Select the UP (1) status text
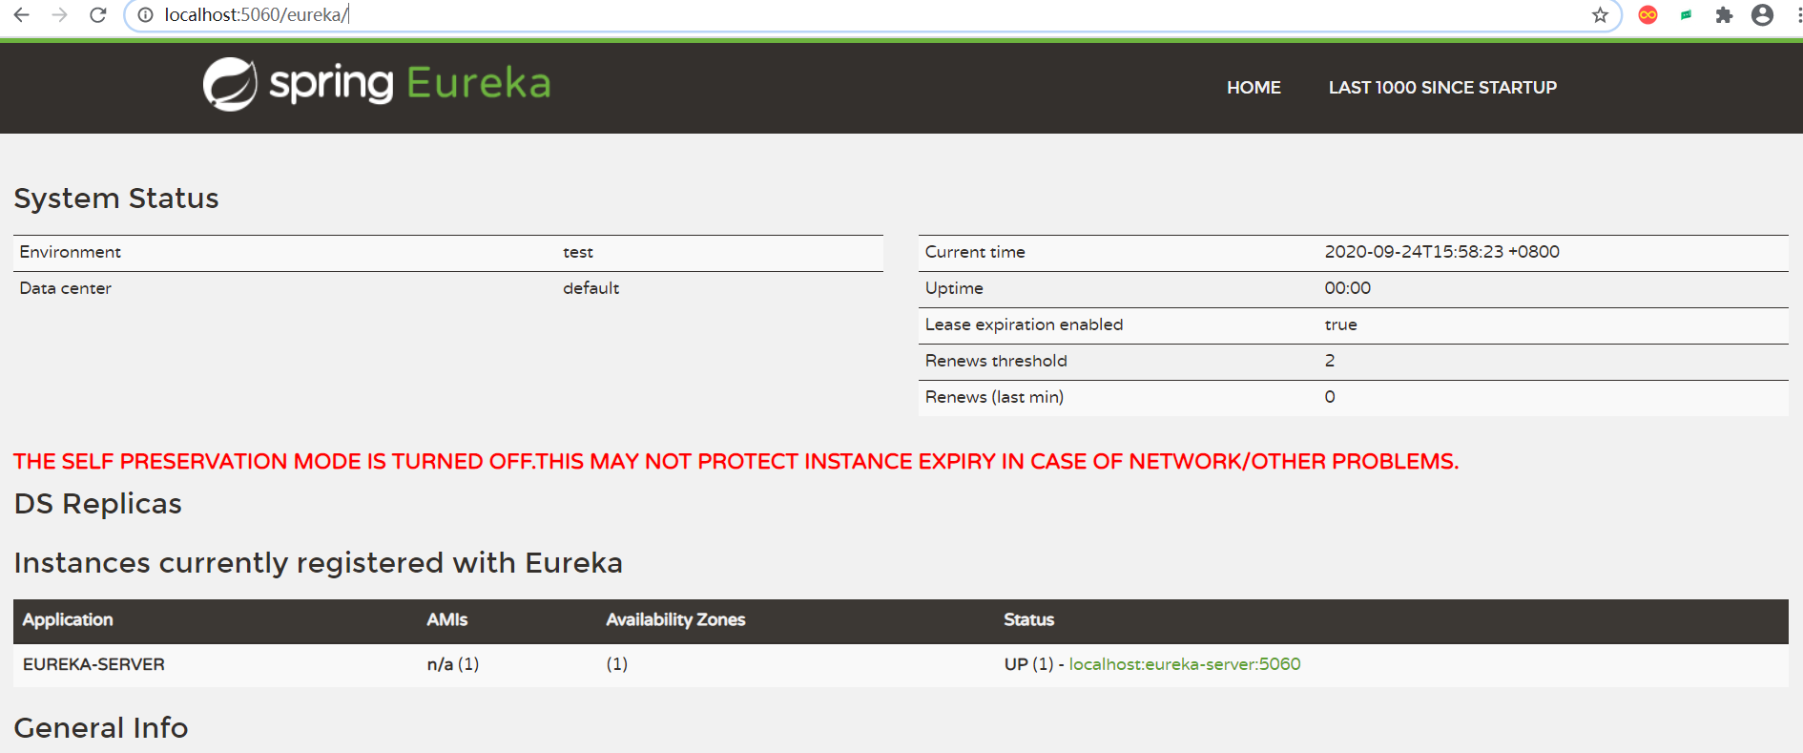1803x753 pixels. pos(1028,664)
